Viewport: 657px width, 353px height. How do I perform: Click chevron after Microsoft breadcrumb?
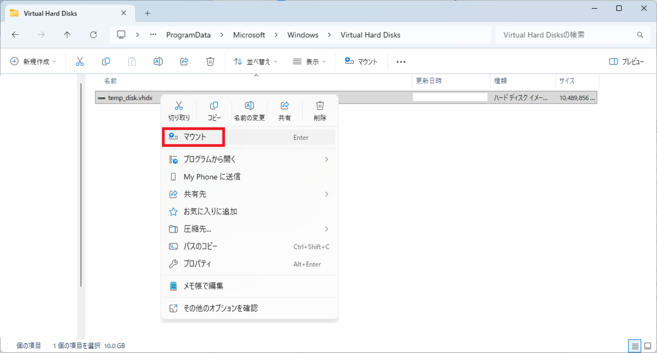pos(276,35)
